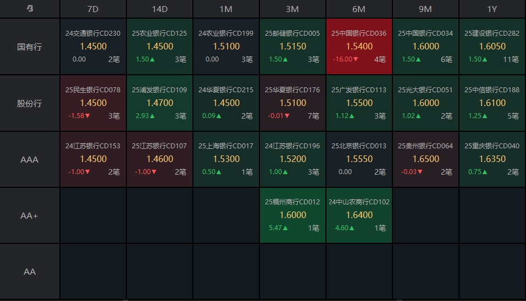
Task: Open the 25江苏银行CD107 cell
Action: (x=160, y=159)
